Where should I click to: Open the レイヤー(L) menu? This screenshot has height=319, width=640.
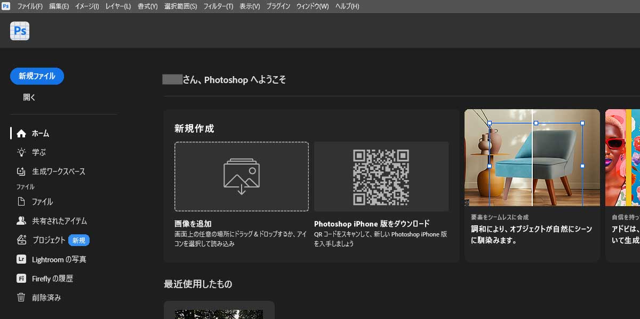click(x=118, y=6)
